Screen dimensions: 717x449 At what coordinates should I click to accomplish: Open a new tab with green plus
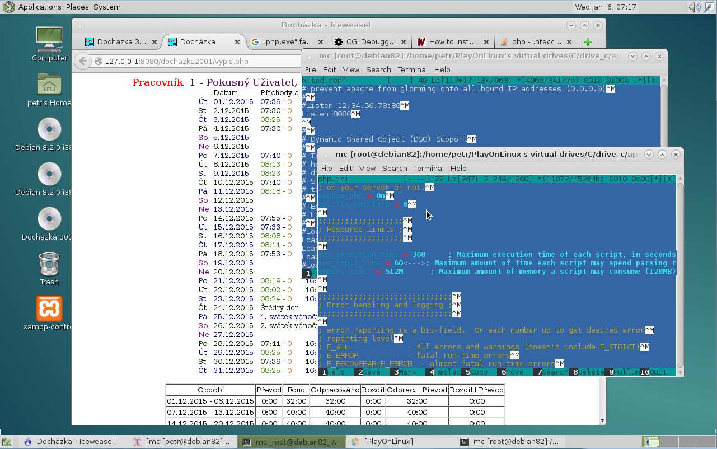[x=587, y=42]
